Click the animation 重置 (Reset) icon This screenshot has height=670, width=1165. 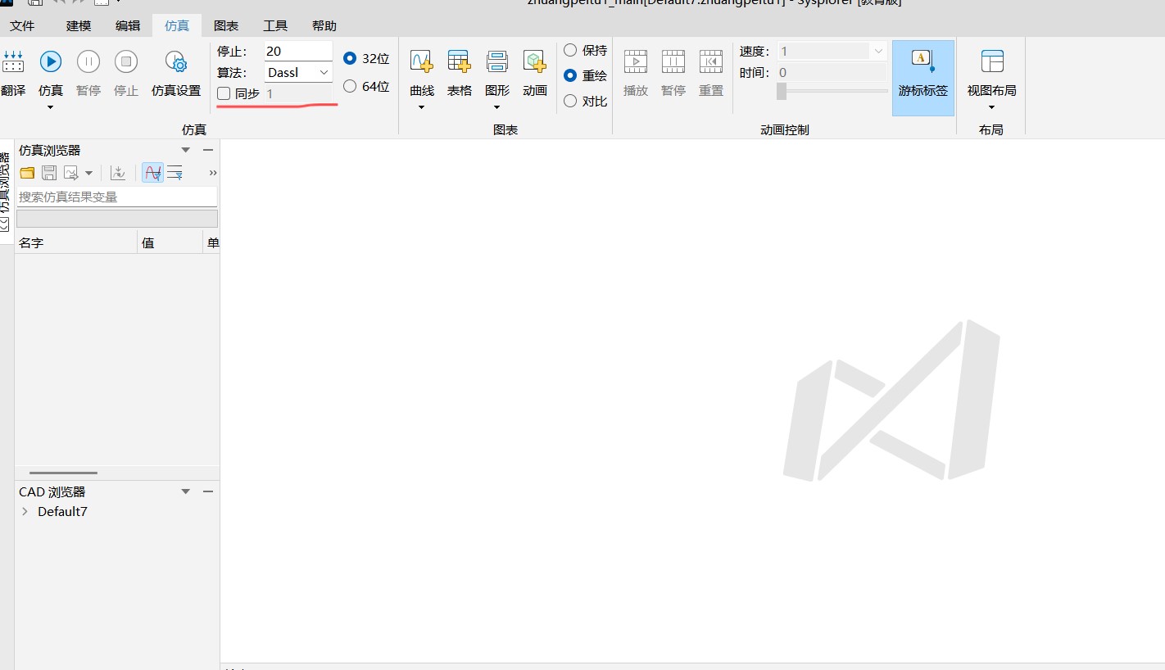[711, 61]
